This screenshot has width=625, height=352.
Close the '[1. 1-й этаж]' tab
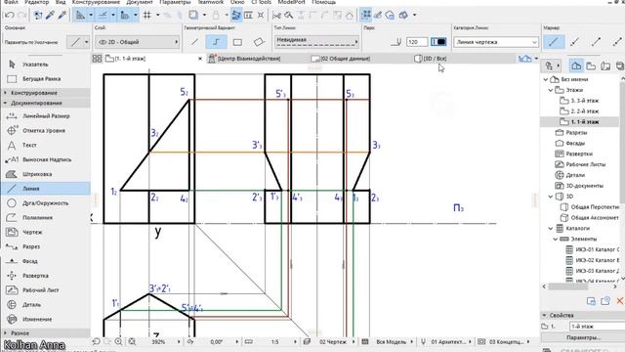[200, 59]
